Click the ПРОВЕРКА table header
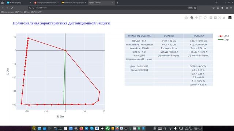234x131 pixels. pos(198,36)
